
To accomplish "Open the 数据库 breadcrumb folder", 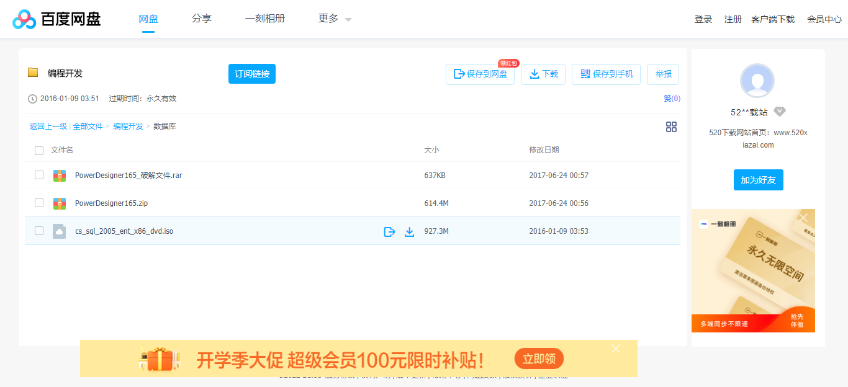I will point(163,126).
